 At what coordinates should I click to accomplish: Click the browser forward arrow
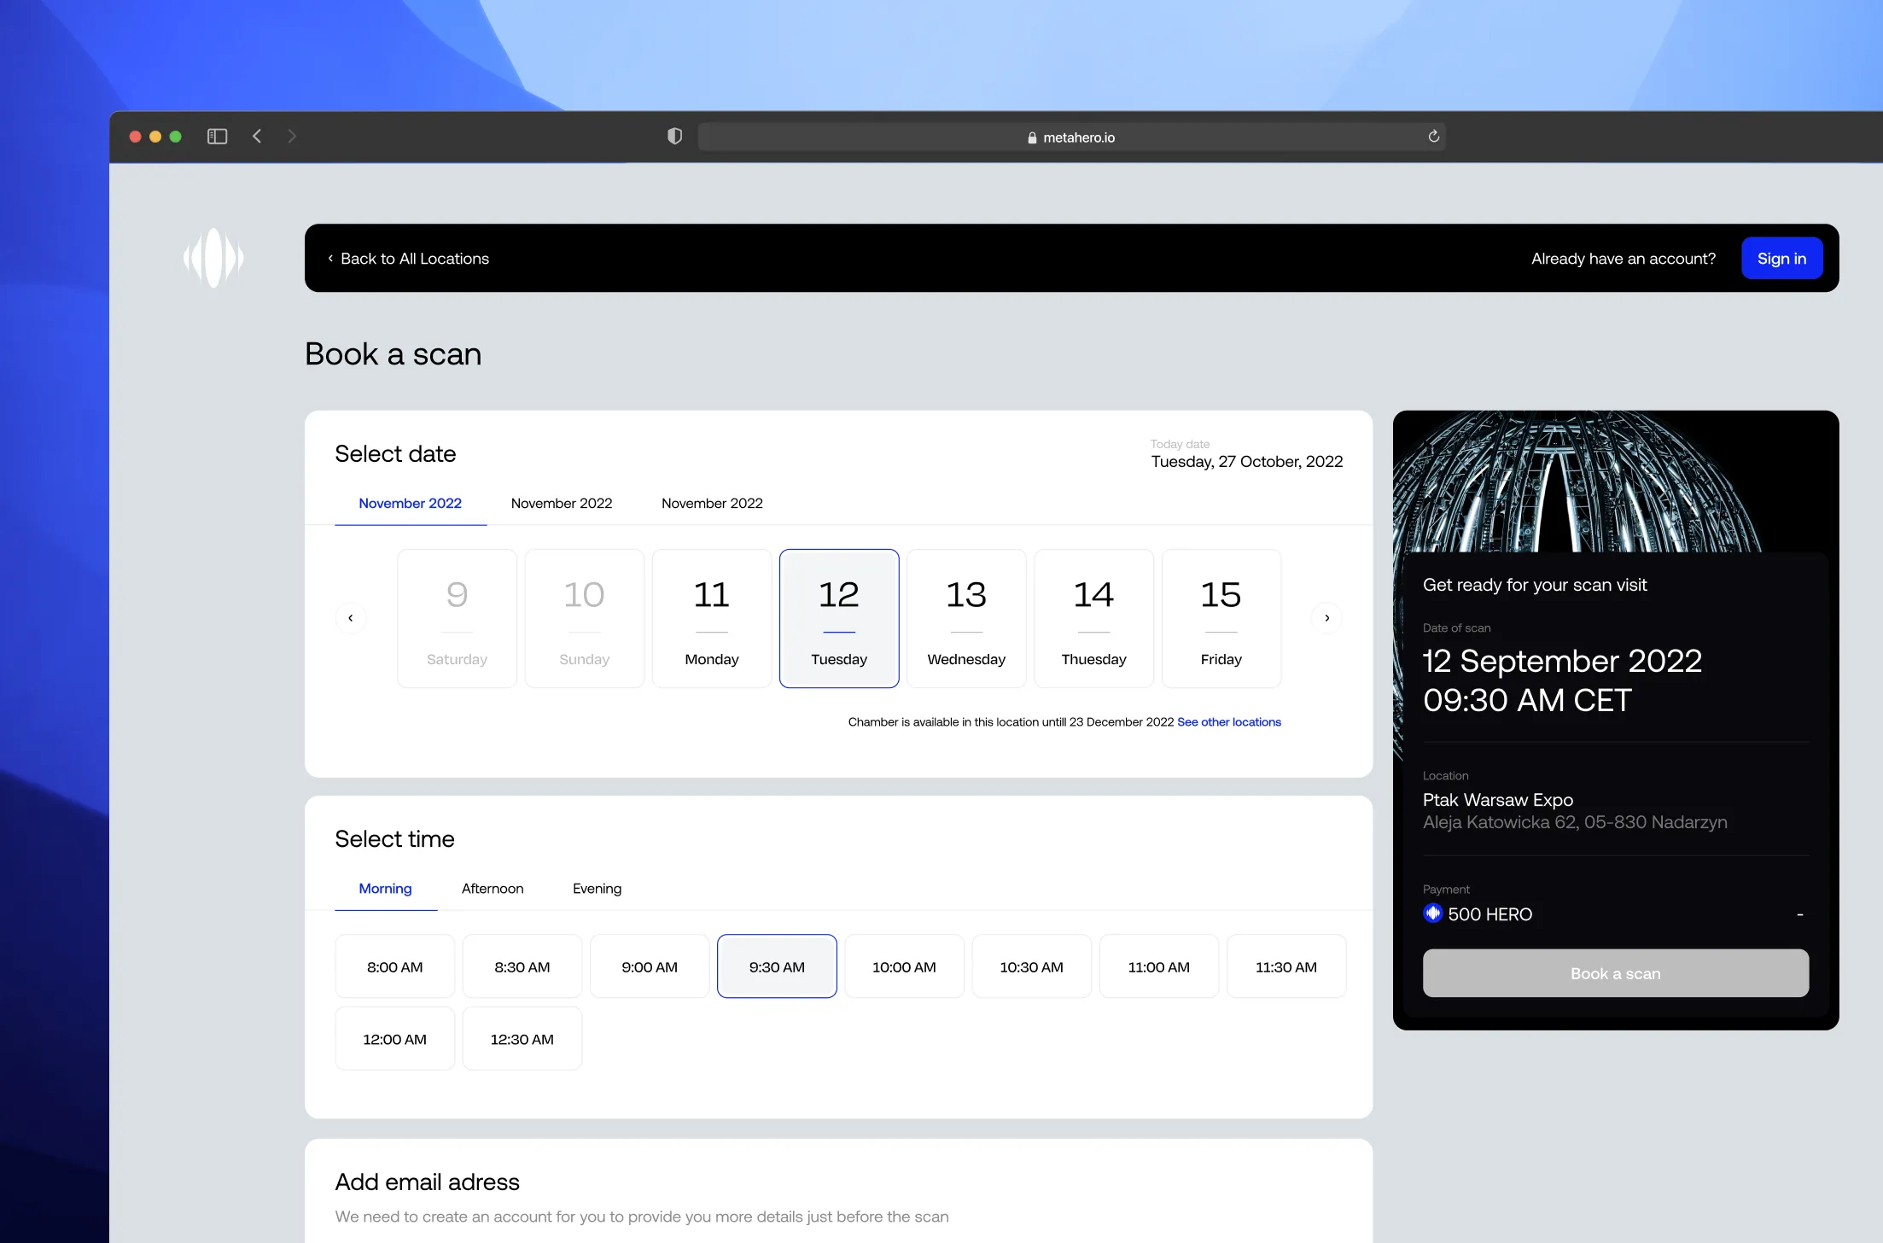[x=291, y=137]
